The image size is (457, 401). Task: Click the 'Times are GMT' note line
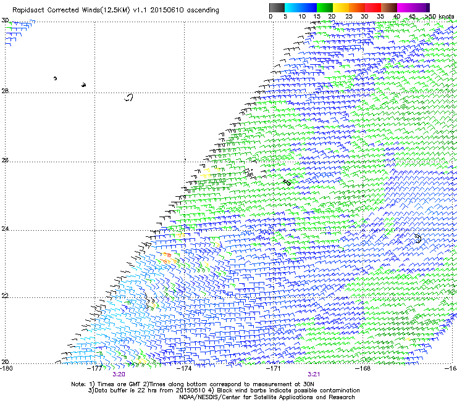(193, 384)
